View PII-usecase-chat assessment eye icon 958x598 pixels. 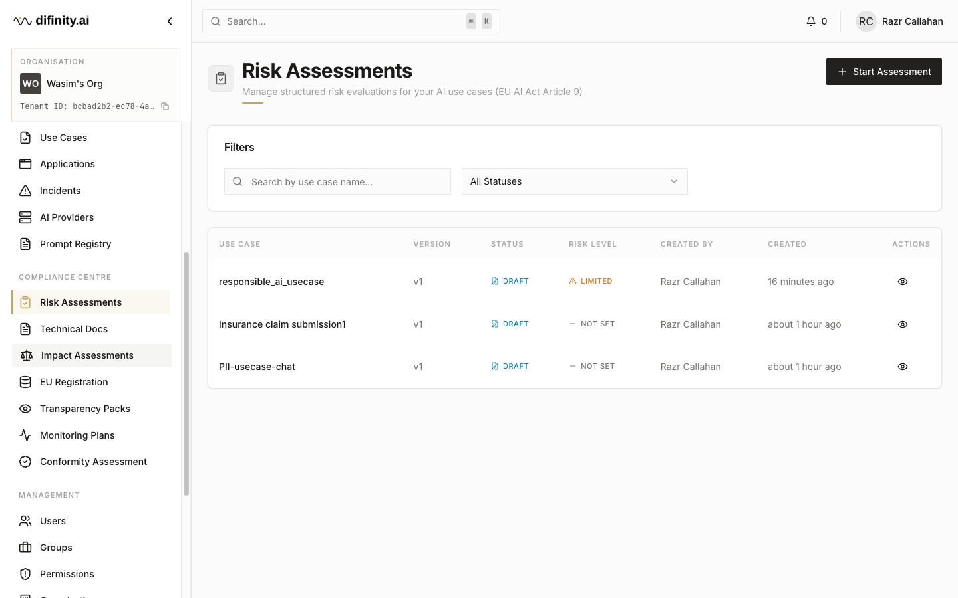[x=903, y=367]
